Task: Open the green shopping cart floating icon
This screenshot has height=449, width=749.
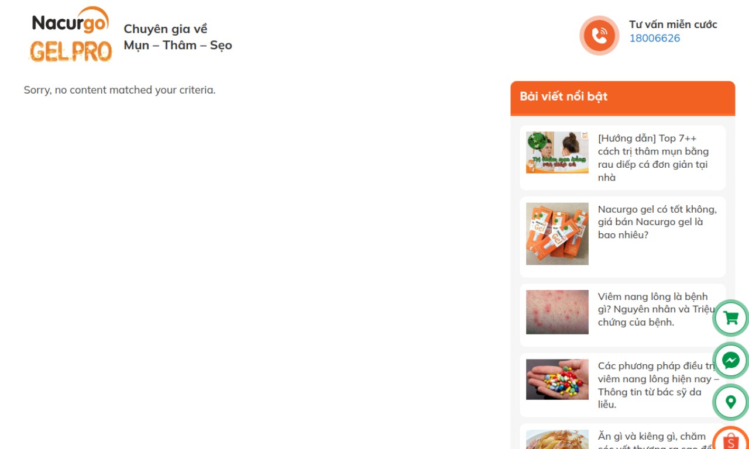Action: 730,318
